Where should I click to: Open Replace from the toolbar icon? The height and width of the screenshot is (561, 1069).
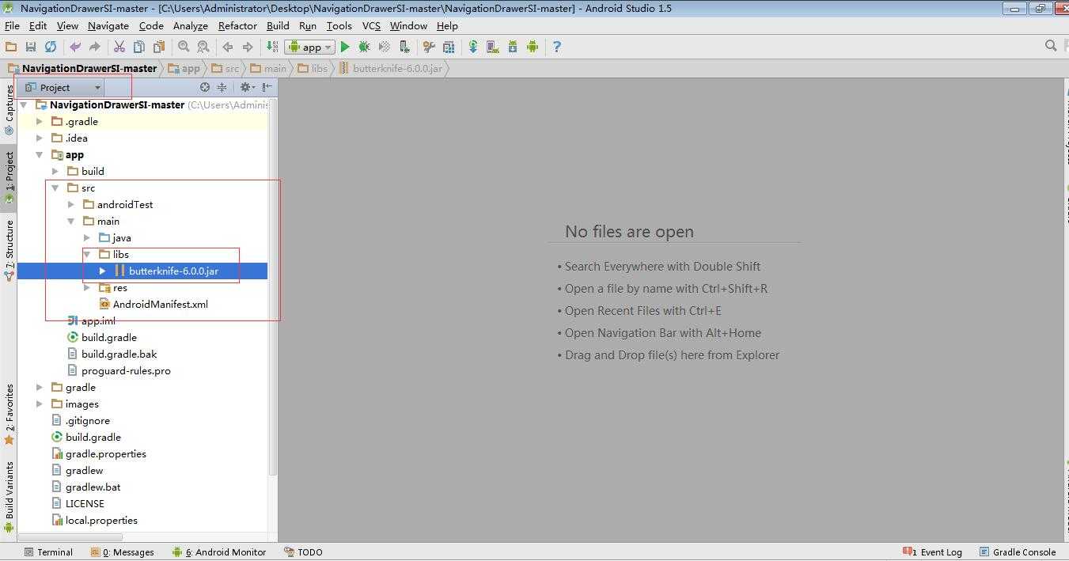tap(203, 47)
